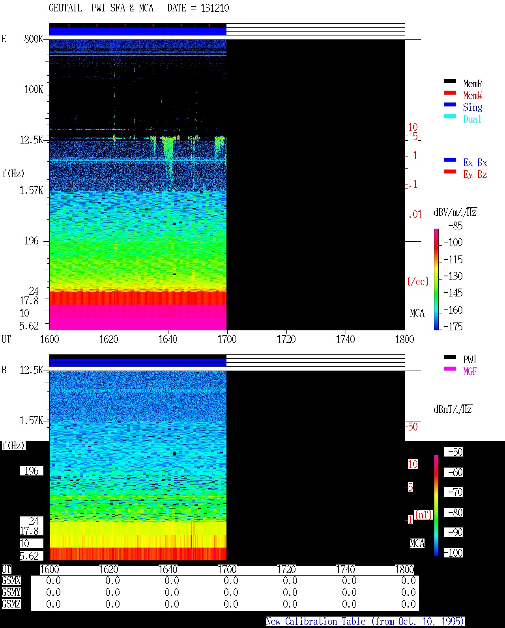Click the blue mode bar above the B spectrogram

tap(138, 362)
